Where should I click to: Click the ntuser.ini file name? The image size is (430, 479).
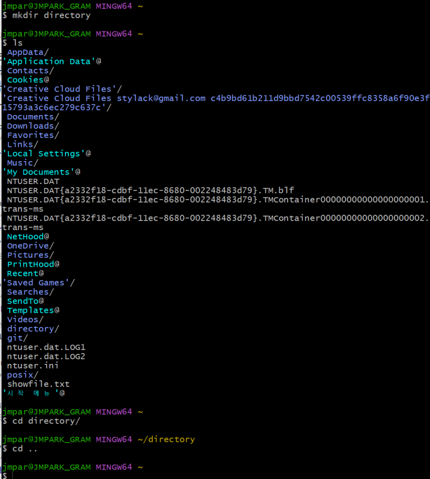[x=33, y=365]
